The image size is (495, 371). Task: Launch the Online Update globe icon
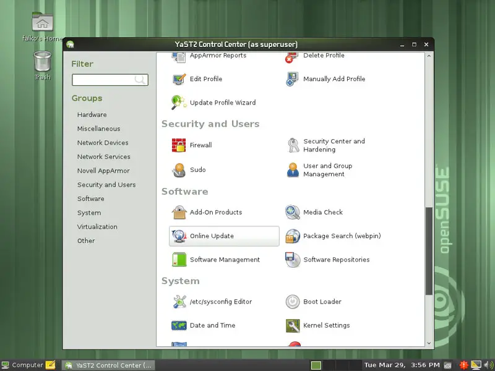[x=179, y=236]
